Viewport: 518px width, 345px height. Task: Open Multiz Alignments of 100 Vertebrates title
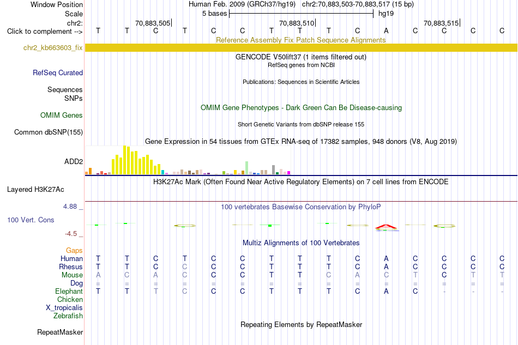[301, 243]
